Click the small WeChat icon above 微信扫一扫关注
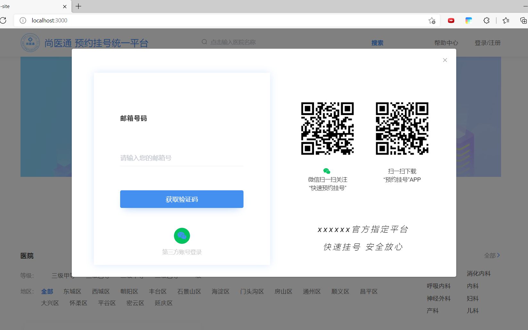Screen dimensions: 528x330 [327, 171]
